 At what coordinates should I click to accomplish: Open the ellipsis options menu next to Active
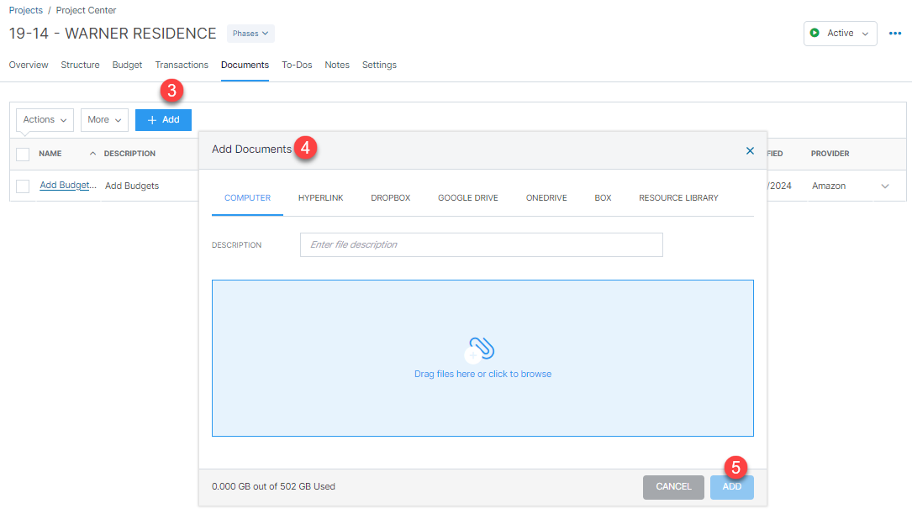click(x=894, y=33)
